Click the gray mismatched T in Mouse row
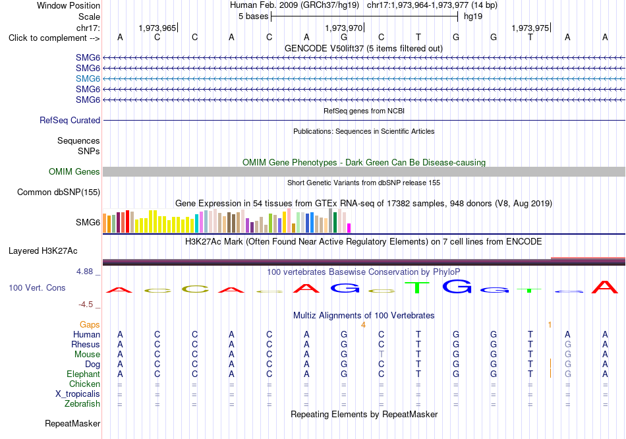This screenshot has height=439, width=626. click(382, 355)
